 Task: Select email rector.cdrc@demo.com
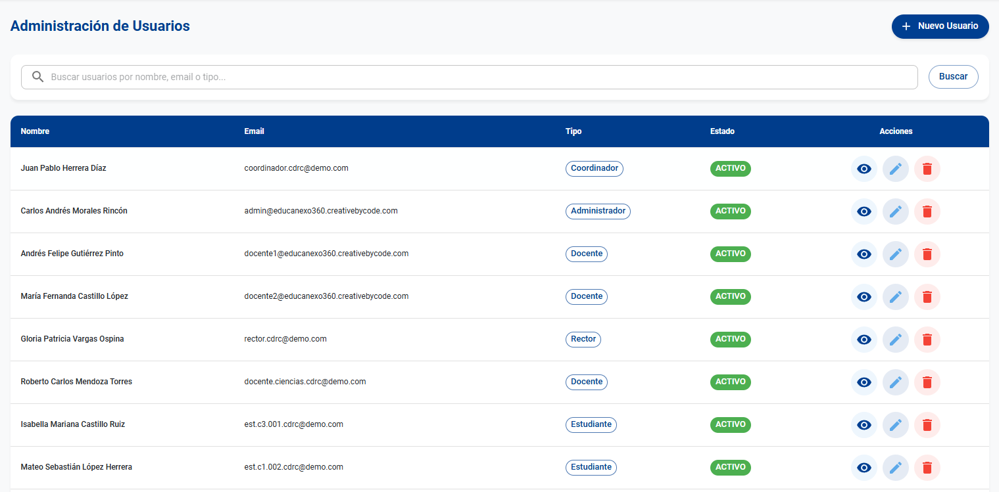pos(285,339)
